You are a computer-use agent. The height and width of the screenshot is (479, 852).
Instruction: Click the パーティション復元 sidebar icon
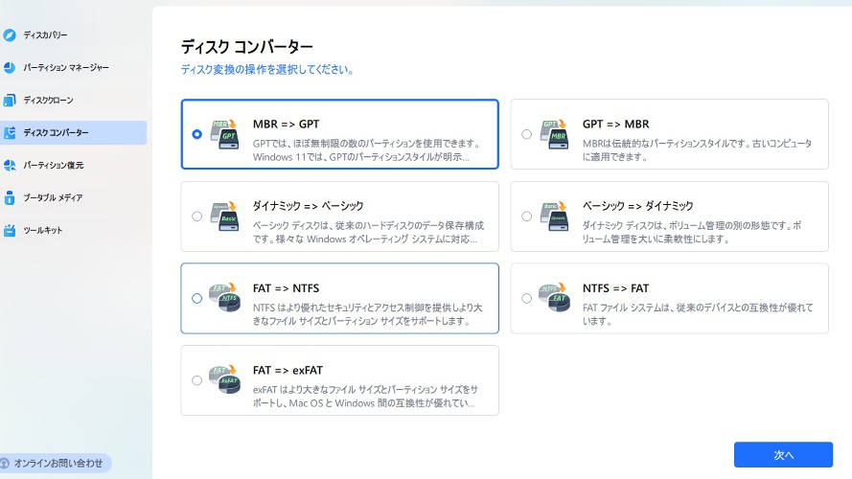click(10, 165)
